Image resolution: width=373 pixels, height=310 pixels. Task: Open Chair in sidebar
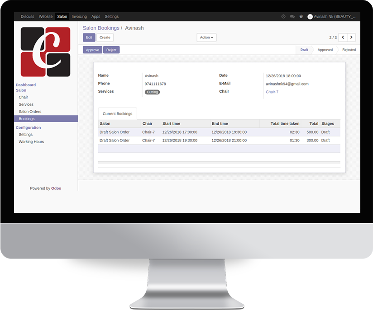[24, 97]
